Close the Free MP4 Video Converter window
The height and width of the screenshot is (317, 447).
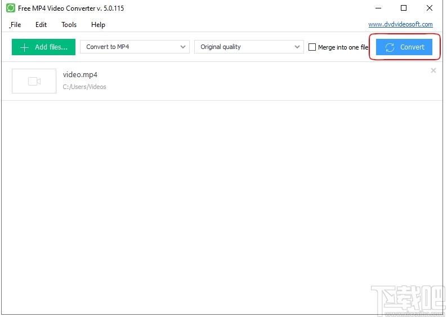(x=430, y=8)
